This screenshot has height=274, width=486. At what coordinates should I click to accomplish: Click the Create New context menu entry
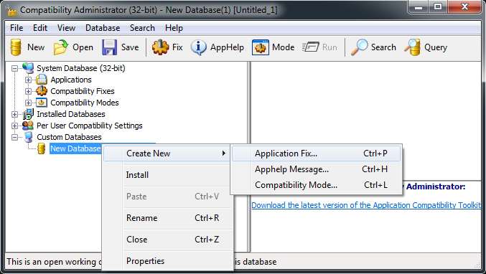(167, 153)
